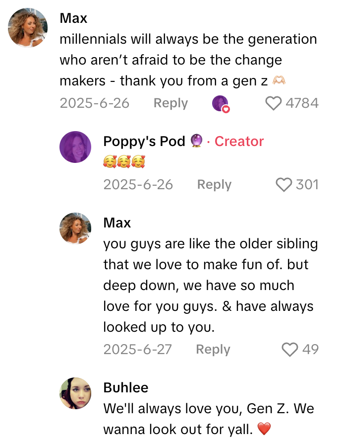This screenshot has height=442, width=337.
Task: Like Poppy's Pod emoji reply
Action: click(x=283, y=185)
